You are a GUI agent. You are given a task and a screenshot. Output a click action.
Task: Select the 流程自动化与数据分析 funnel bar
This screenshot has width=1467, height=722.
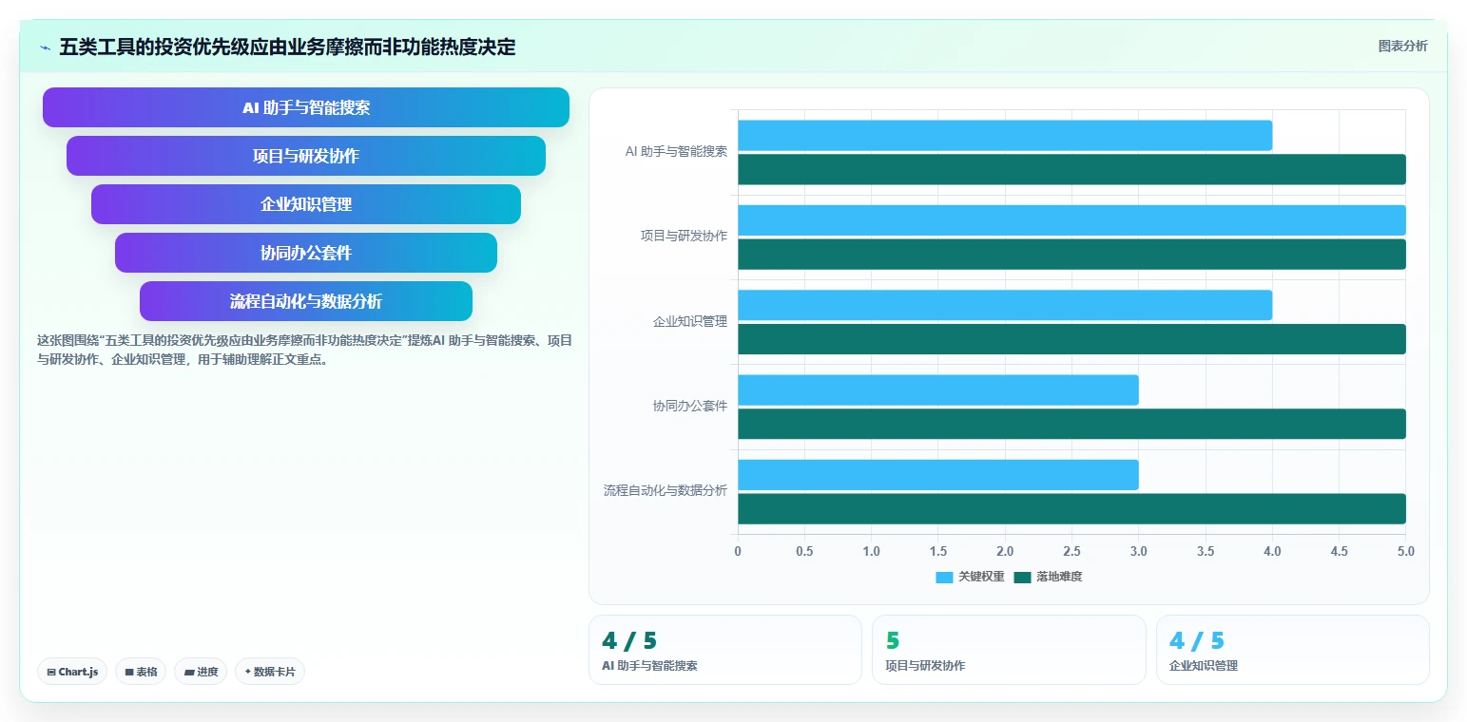click(x=306, y=301)
